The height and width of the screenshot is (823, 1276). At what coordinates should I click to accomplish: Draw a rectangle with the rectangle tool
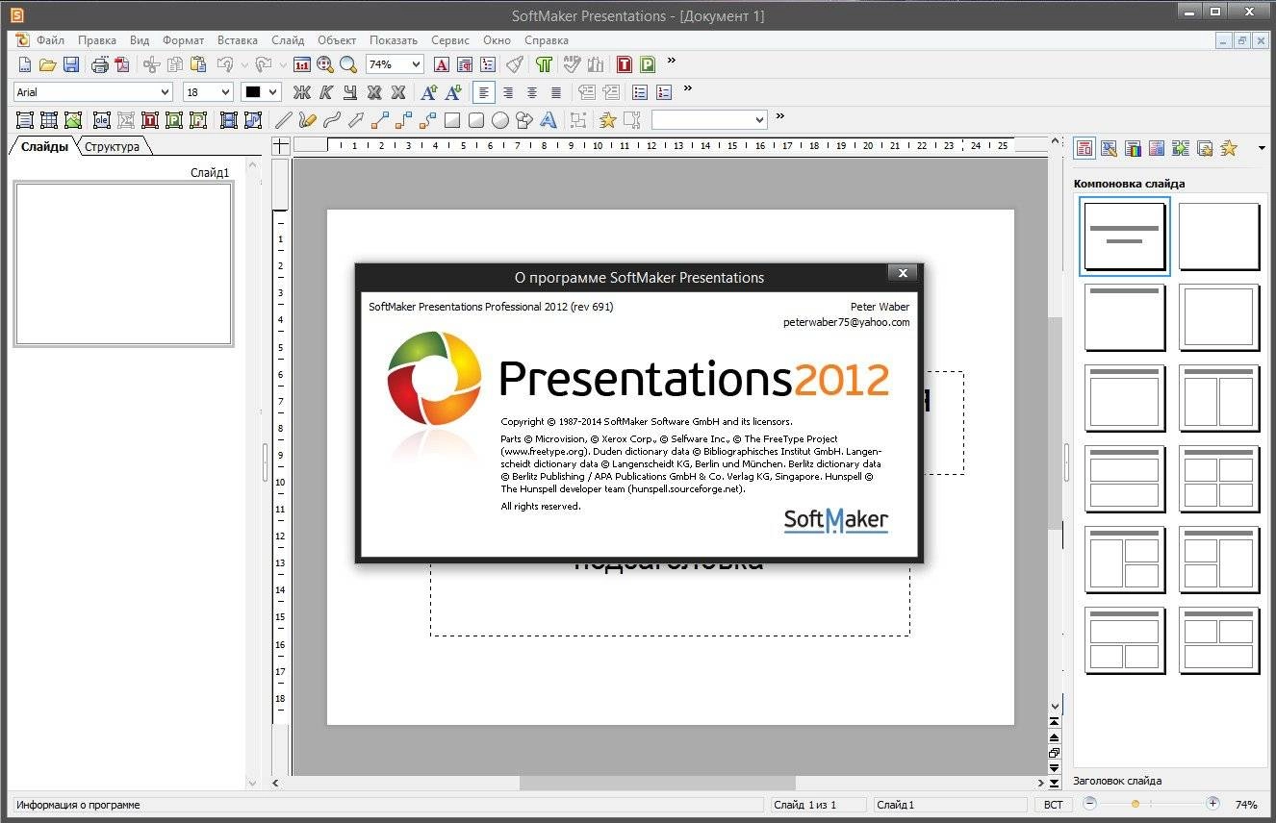(452, 120)
